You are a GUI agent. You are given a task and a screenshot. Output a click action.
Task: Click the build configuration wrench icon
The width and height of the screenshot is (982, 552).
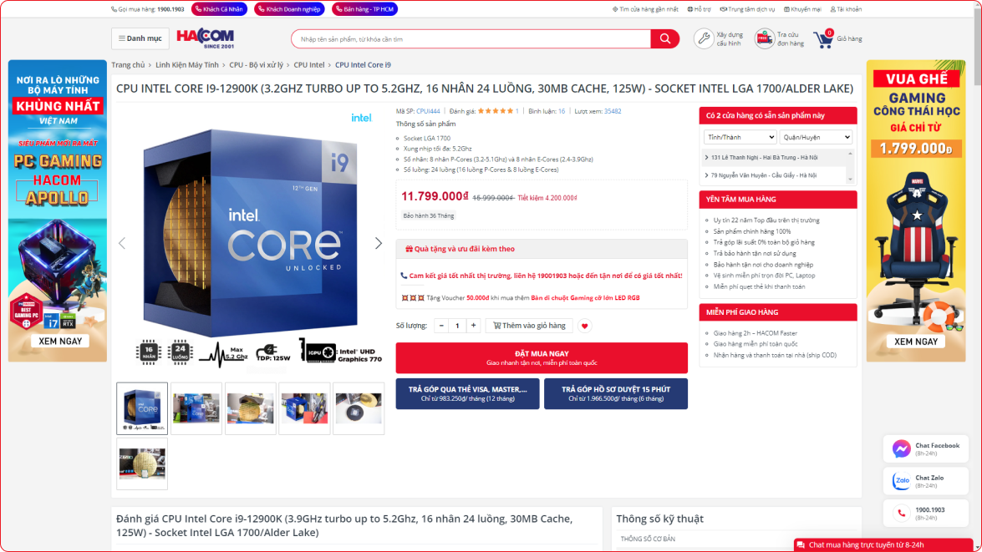704,38
